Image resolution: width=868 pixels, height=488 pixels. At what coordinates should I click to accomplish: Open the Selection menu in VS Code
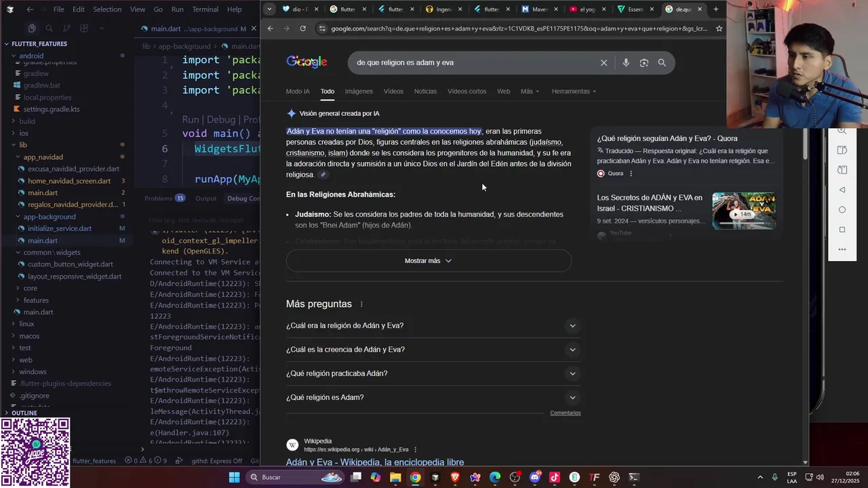[x=107, y=9]
